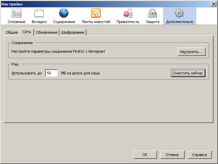Select the Дополнительно gear pane
This screenshot has height=164, width=218.
[x=179, y=16]
